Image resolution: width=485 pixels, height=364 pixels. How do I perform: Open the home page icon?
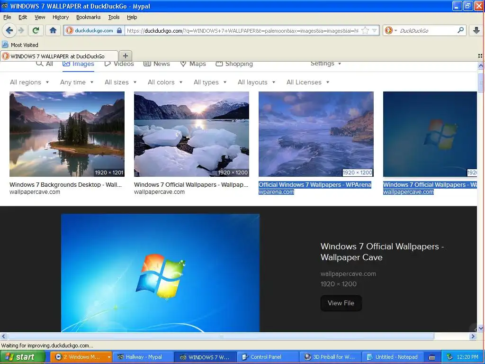[53, 30]
